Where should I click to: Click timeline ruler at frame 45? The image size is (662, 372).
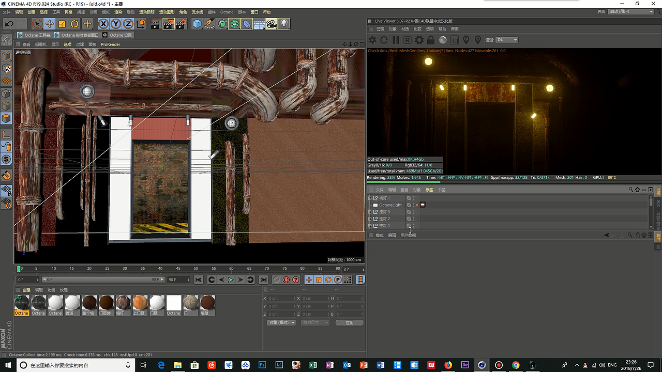(178, 269)
